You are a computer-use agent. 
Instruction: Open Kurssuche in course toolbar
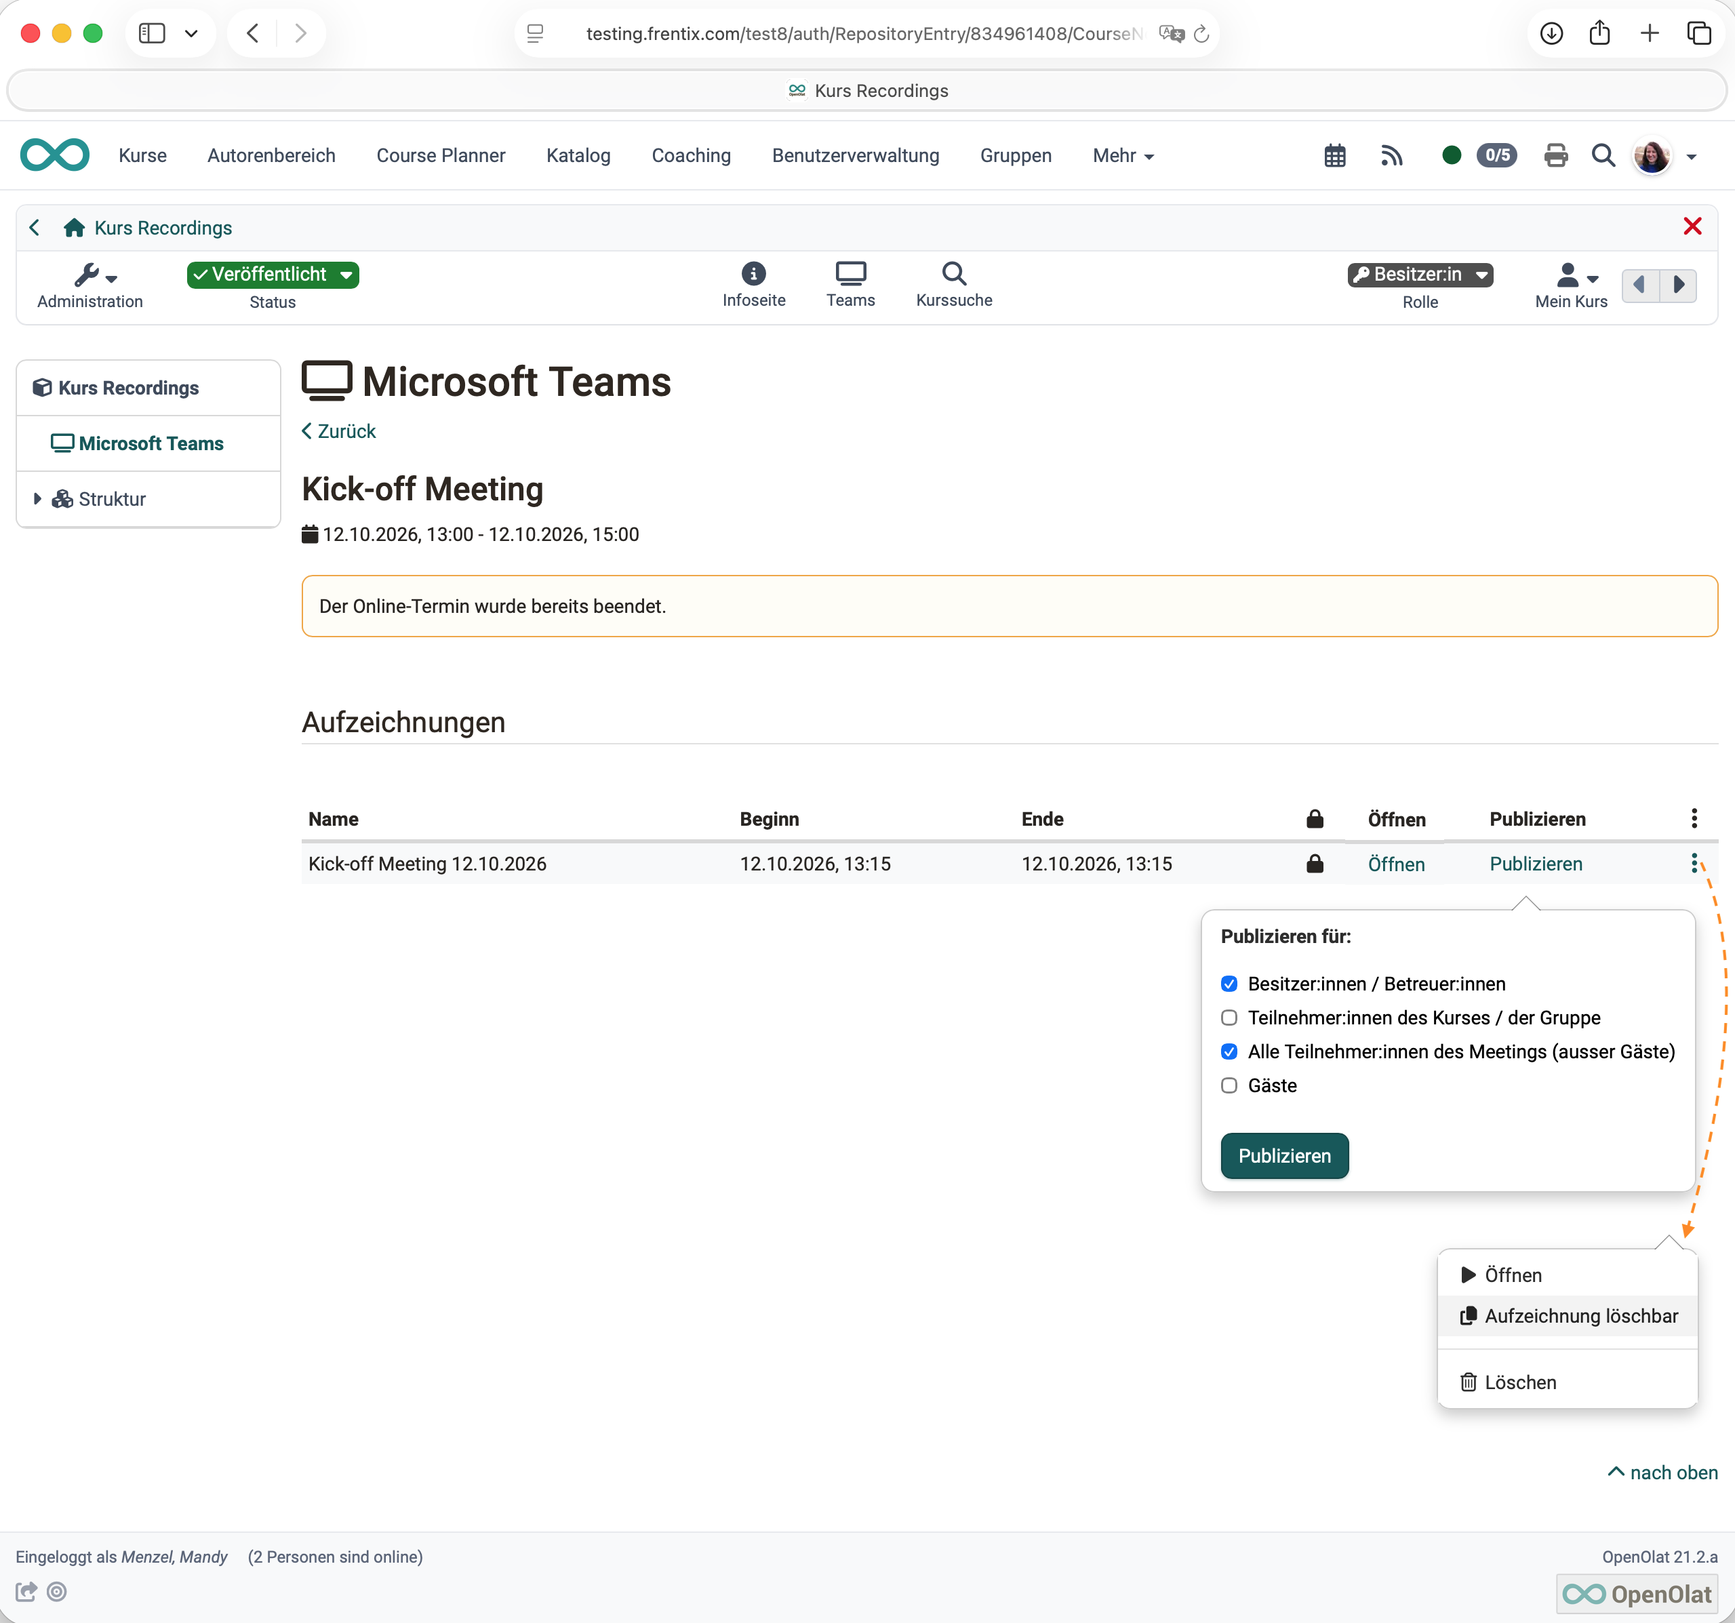pyautogui.click(x=954, y=285)
